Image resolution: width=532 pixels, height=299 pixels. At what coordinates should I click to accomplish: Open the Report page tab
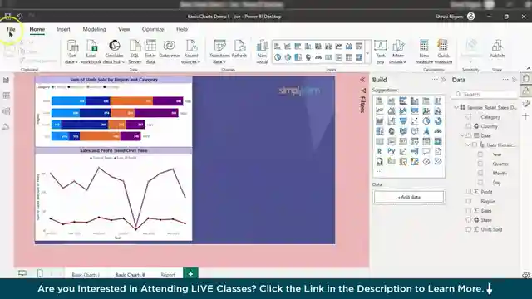[168, 275]
